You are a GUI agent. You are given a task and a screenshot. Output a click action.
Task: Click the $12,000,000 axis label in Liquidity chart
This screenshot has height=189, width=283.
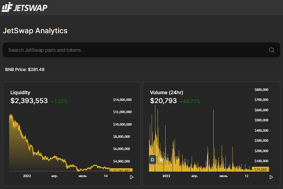[122, 112]
